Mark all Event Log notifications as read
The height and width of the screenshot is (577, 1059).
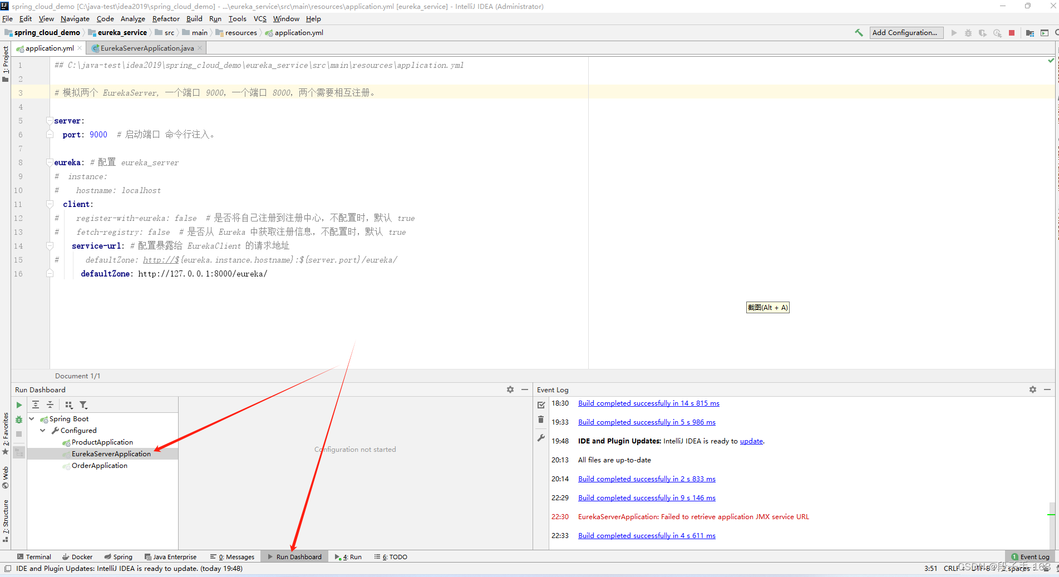541,405
